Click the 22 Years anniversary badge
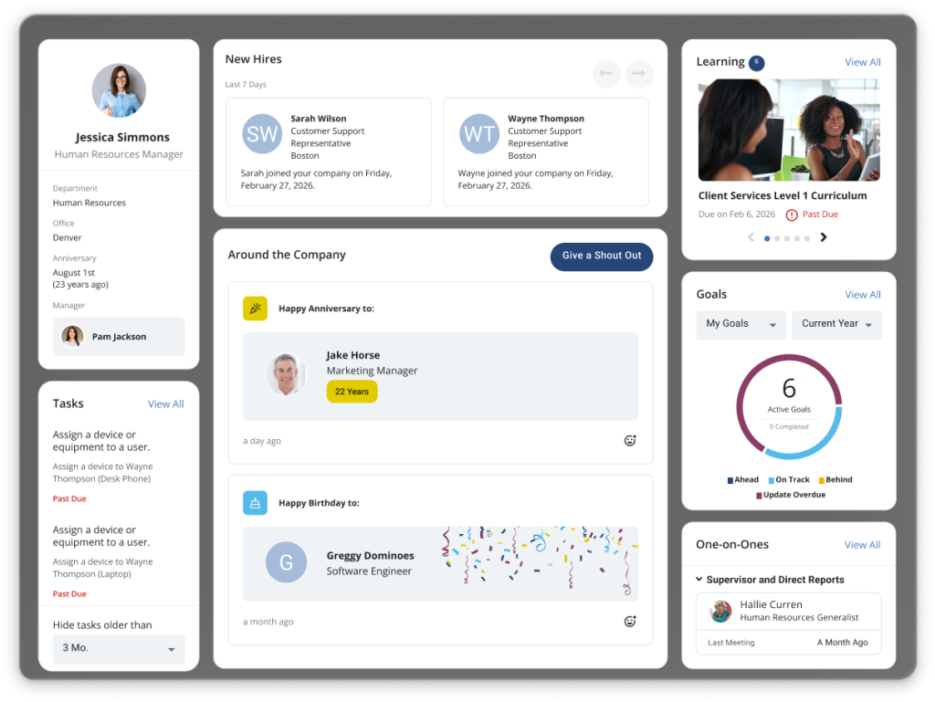This screenshot has height=702, width=935. tap(352, 392)
